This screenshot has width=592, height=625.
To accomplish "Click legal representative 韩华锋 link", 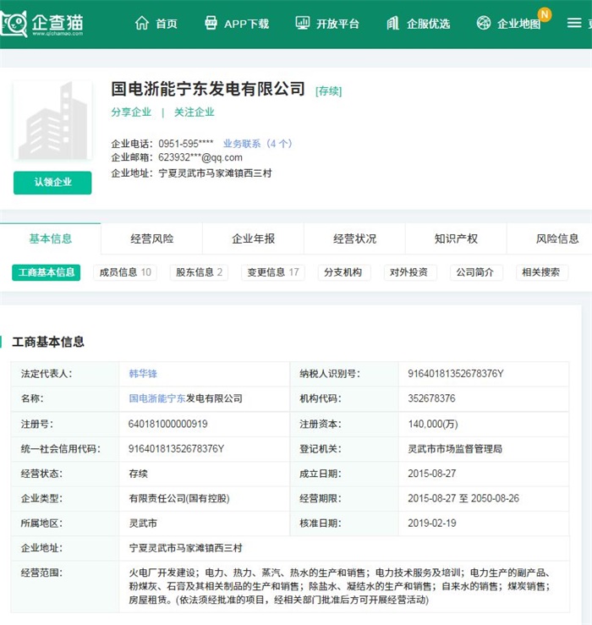I will (x=143, y=374).
